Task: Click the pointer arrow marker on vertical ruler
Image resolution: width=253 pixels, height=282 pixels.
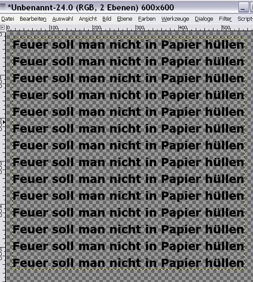Action: coord(4,122)
